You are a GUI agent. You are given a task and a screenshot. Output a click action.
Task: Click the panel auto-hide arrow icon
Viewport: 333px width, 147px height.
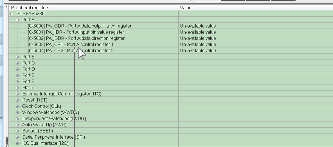pyautogui.click(x=6, y=10)
